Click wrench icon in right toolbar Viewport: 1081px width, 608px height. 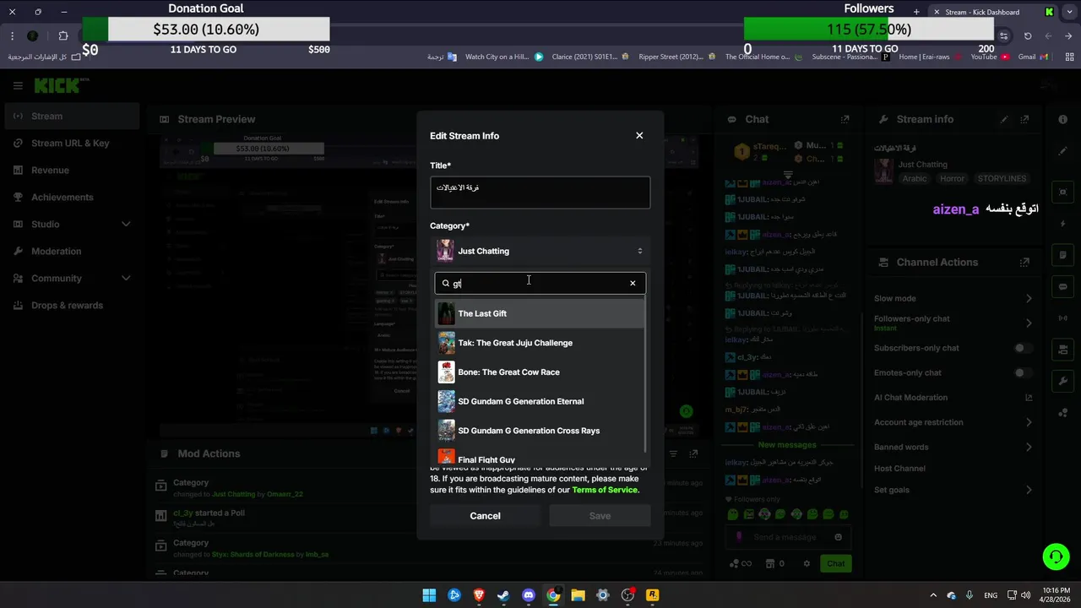[x=1062, y=381]
